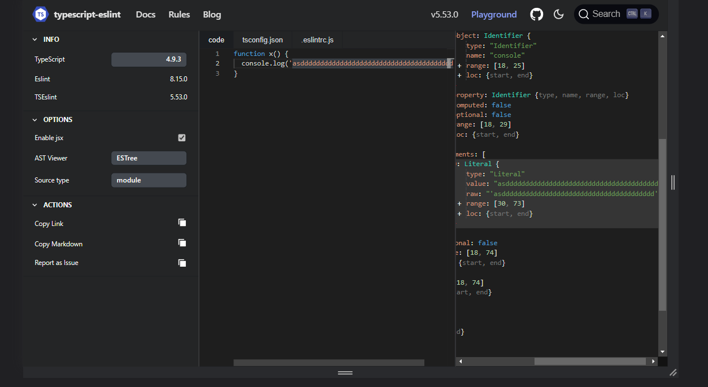Click the 'optional: false' row
Viewport: 708px width, 387px height.
pos(484,115)
